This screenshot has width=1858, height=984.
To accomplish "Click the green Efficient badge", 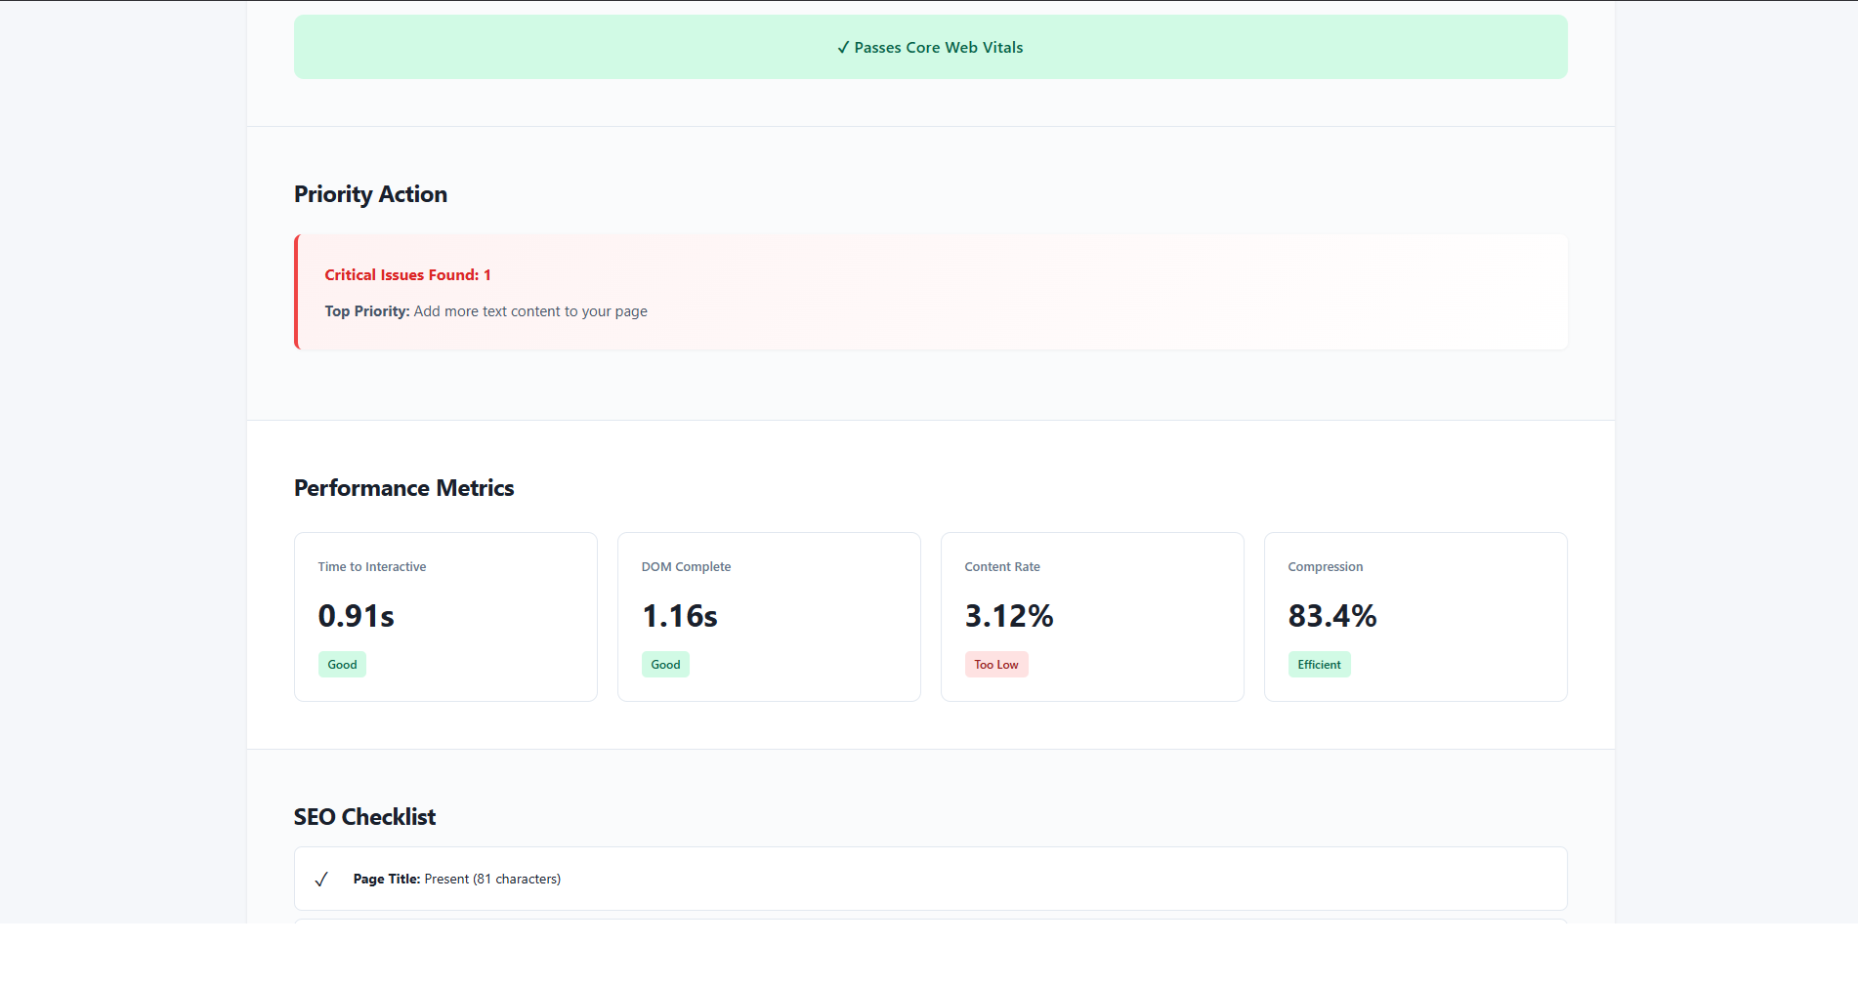I will 1319,665.
